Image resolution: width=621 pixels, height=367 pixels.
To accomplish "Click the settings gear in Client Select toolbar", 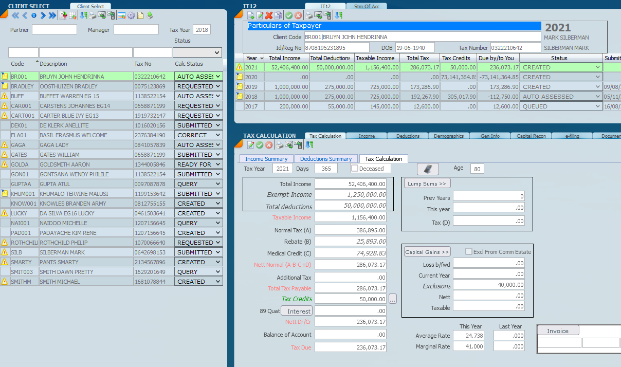I will click(131, 15).
